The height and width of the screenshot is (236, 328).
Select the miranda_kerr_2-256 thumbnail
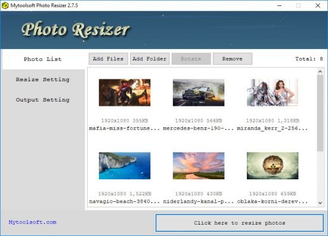tap(273, 93)
